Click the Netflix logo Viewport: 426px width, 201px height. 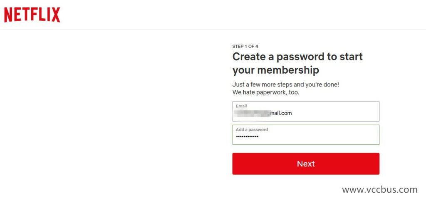32,15
